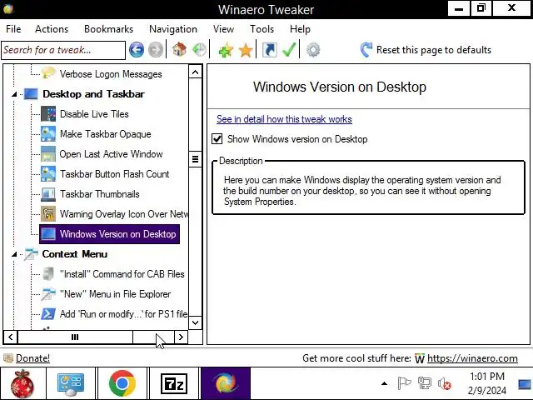Select the Open Last Active Window tweak
This screenshot has width=533, height=400.
pos(111,154)
